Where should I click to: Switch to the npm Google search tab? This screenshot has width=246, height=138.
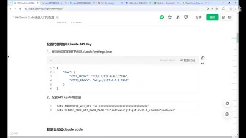pyautogui.click(x=54, y=3)
